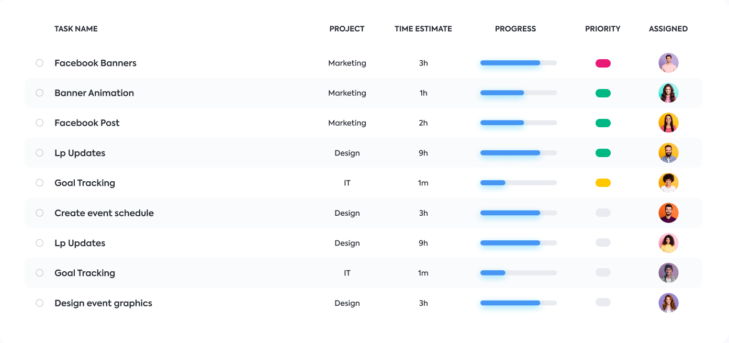Image resolution: width=729 pixels, height=343 pixels.
Task: Mark Facebook Banners task as complete
Action: [x=39, y=63]
